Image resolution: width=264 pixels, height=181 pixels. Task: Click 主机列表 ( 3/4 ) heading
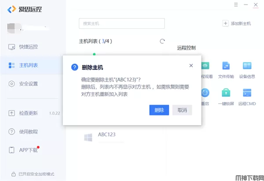coord(95,41)
